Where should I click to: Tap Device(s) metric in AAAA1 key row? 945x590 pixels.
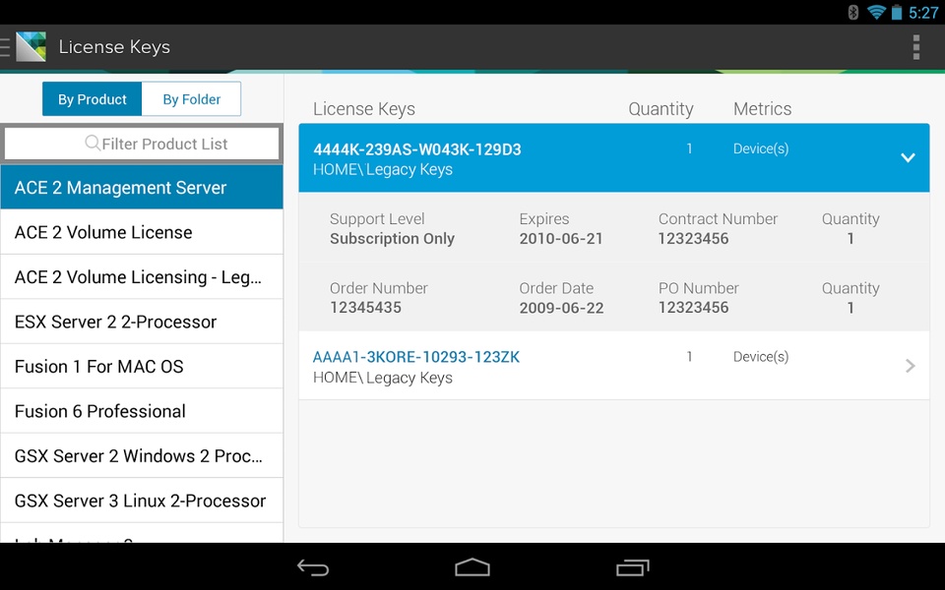tap(761, 356)
